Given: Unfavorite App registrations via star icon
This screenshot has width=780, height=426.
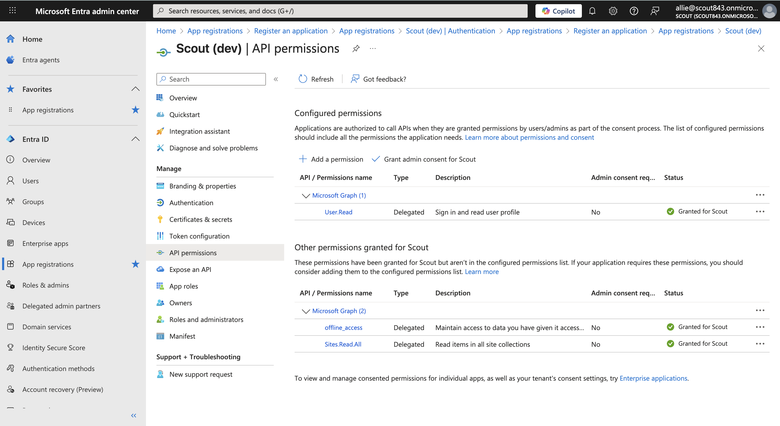Looking at the screenshot, I should coord(135,110).
